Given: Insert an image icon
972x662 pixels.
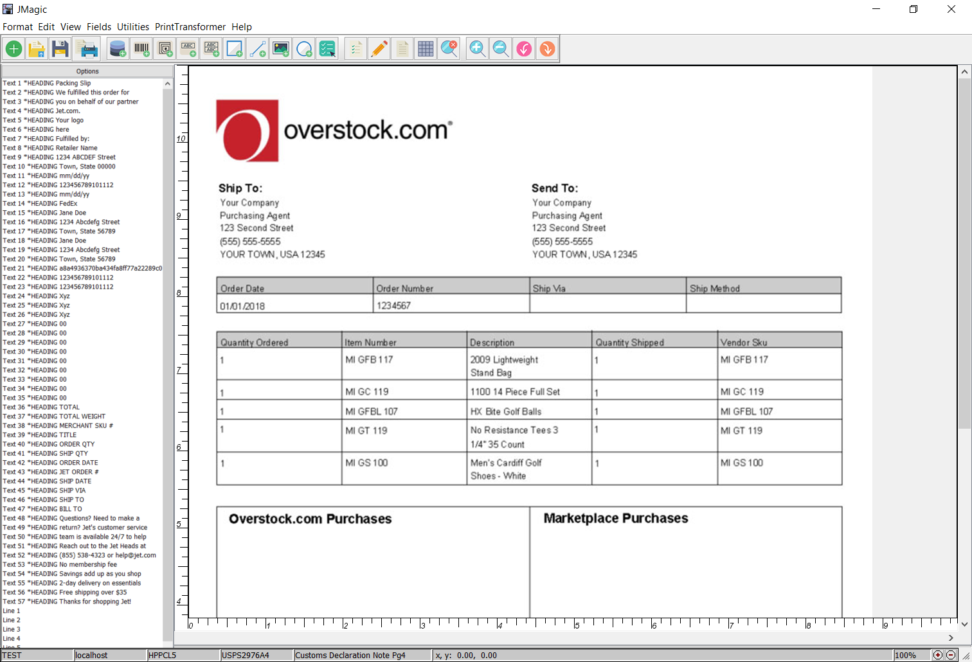Looking at the screenshot, I should click(281, 49).
